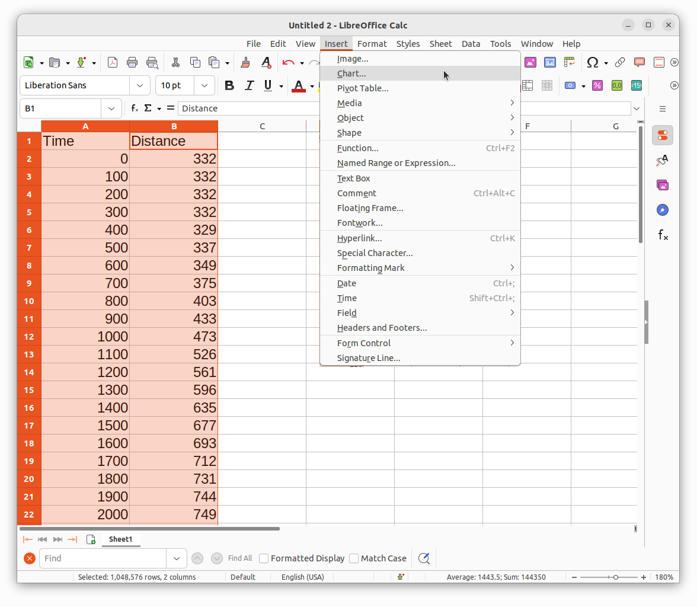Click the Find text input field
The height and width of the screenshot is (607, 697).
(x=103, y=558)
